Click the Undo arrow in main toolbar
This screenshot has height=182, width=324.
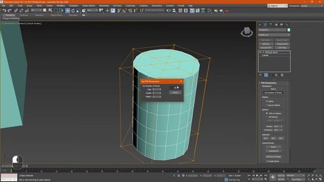4,11
